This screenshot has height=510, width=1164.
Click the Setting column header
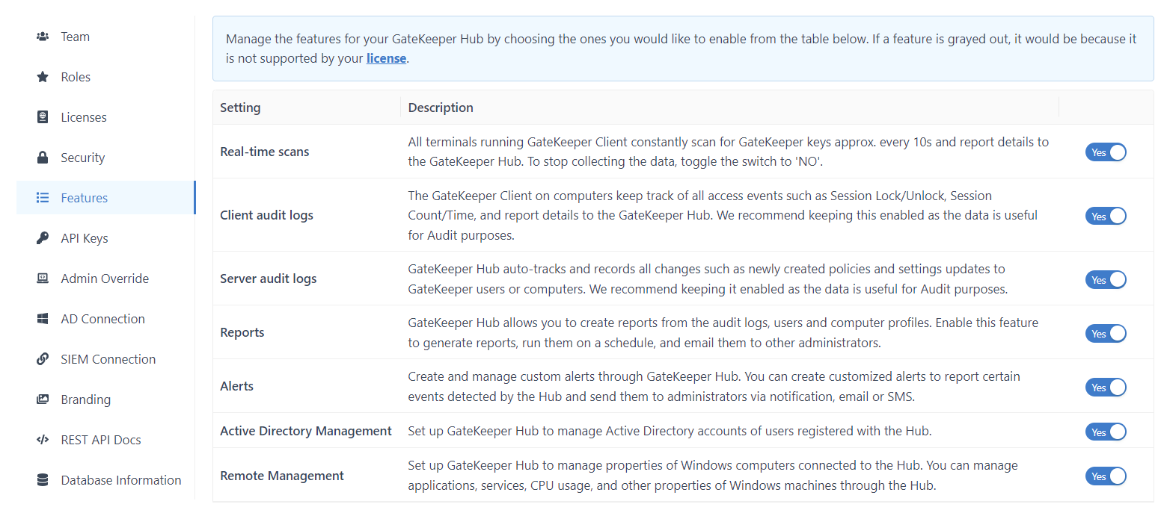240,108
